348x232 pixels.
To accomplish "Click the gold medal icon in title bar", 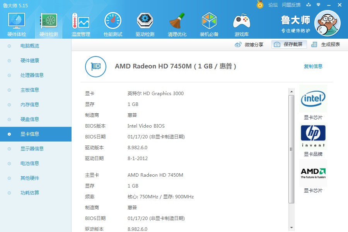I will coord(260,5).
